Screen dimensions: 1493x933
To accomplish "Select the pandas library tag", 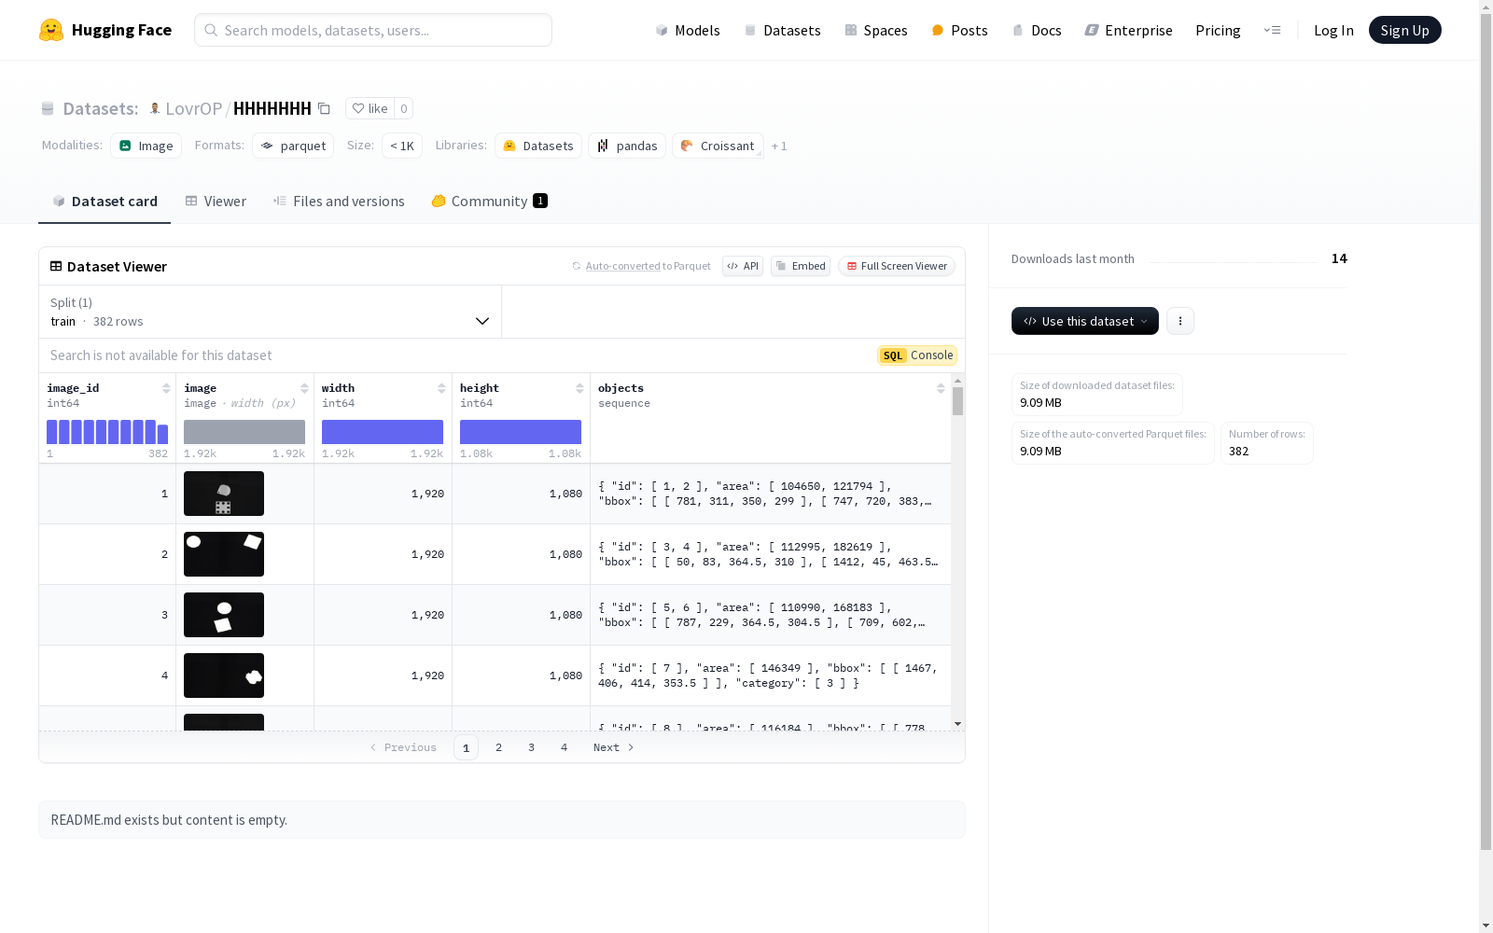I will [627, 146].
